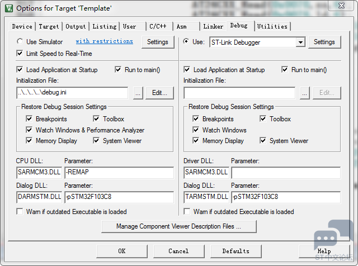This screenshot has width=358, height=266.
Task: Browse for simulator initialization file
Action: coord(138,93)
